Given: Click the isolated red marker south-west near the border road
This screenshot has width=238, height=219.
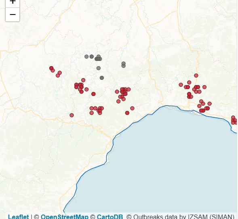Looking at the screenshot, I should pyautogui.click(x=72, y=115).
